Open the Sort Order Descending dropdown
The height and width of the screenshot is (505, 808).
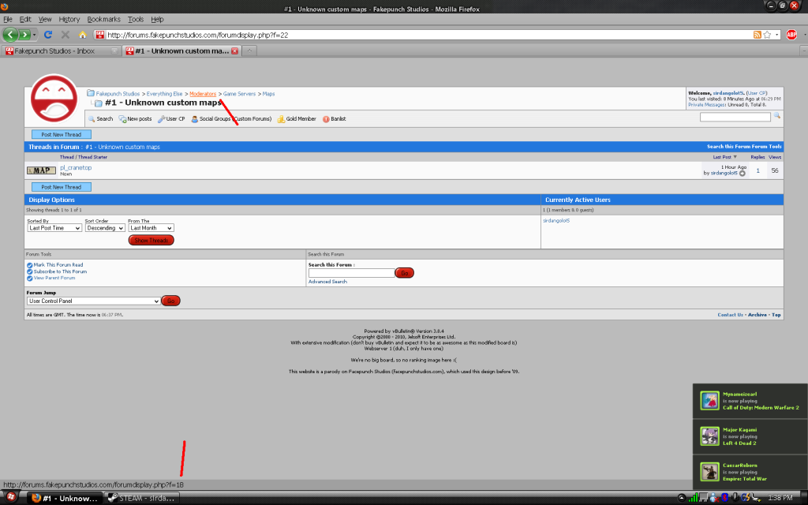coord(105,228)
